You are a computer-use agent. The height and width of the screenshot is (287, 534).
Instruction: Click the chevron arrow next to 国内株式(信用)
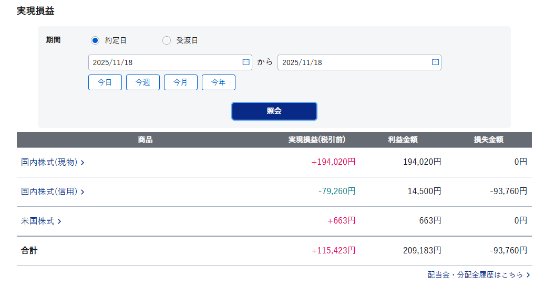pos(83,192)
